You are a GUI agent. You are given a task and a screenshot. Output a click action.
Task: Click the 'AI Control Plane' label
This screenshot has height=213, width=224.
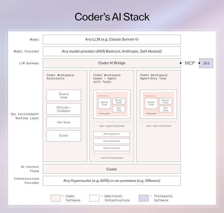click(x=30, y=169)
